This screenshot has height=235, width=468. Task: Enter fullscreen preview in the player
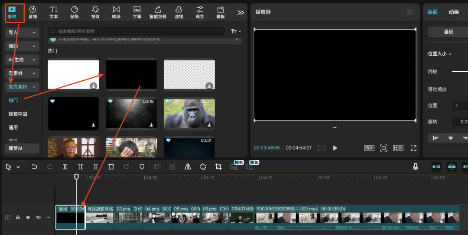[x=413, y=148]
